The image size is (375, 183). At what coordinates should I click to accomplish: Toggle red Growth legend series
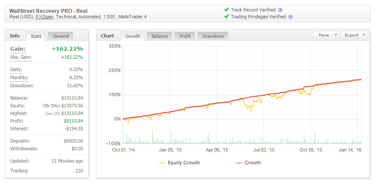(x=248, y=163)
